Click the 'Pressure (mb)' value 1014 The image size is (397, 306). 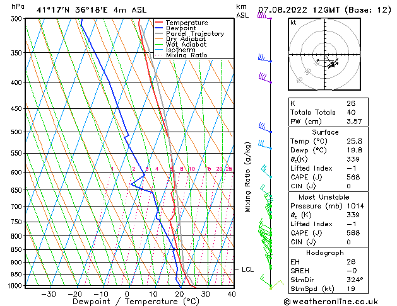pyautogui.click(x=356, y=207)
